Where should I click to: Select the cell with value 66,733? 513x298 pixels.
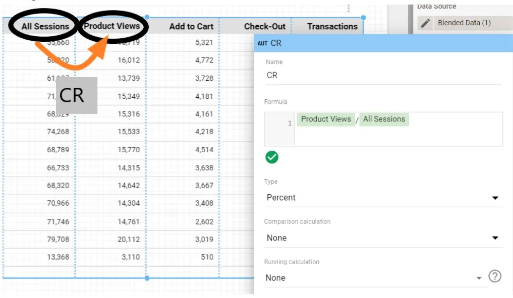click(x=58, y=168)
